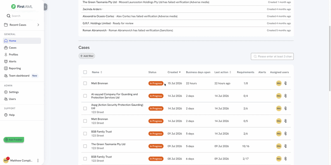Click the Ask Freddy! button
Image resolution: width=331 pixels, height=165 pixels.
14,140
